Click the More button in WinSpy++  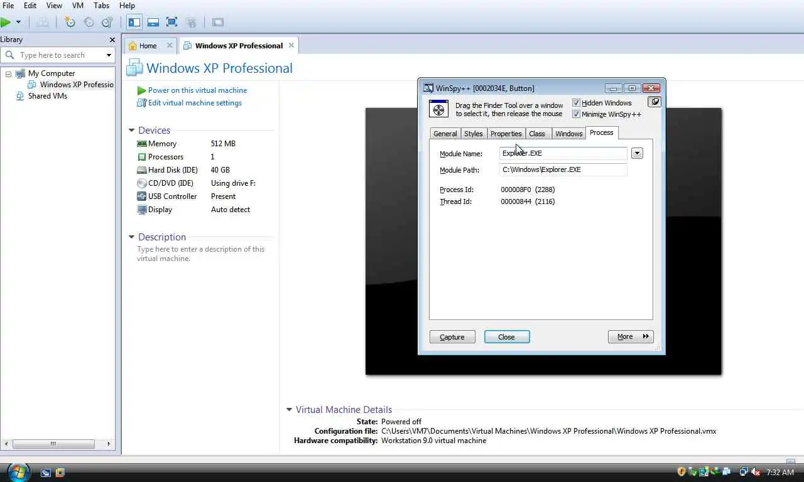point(631,337)
